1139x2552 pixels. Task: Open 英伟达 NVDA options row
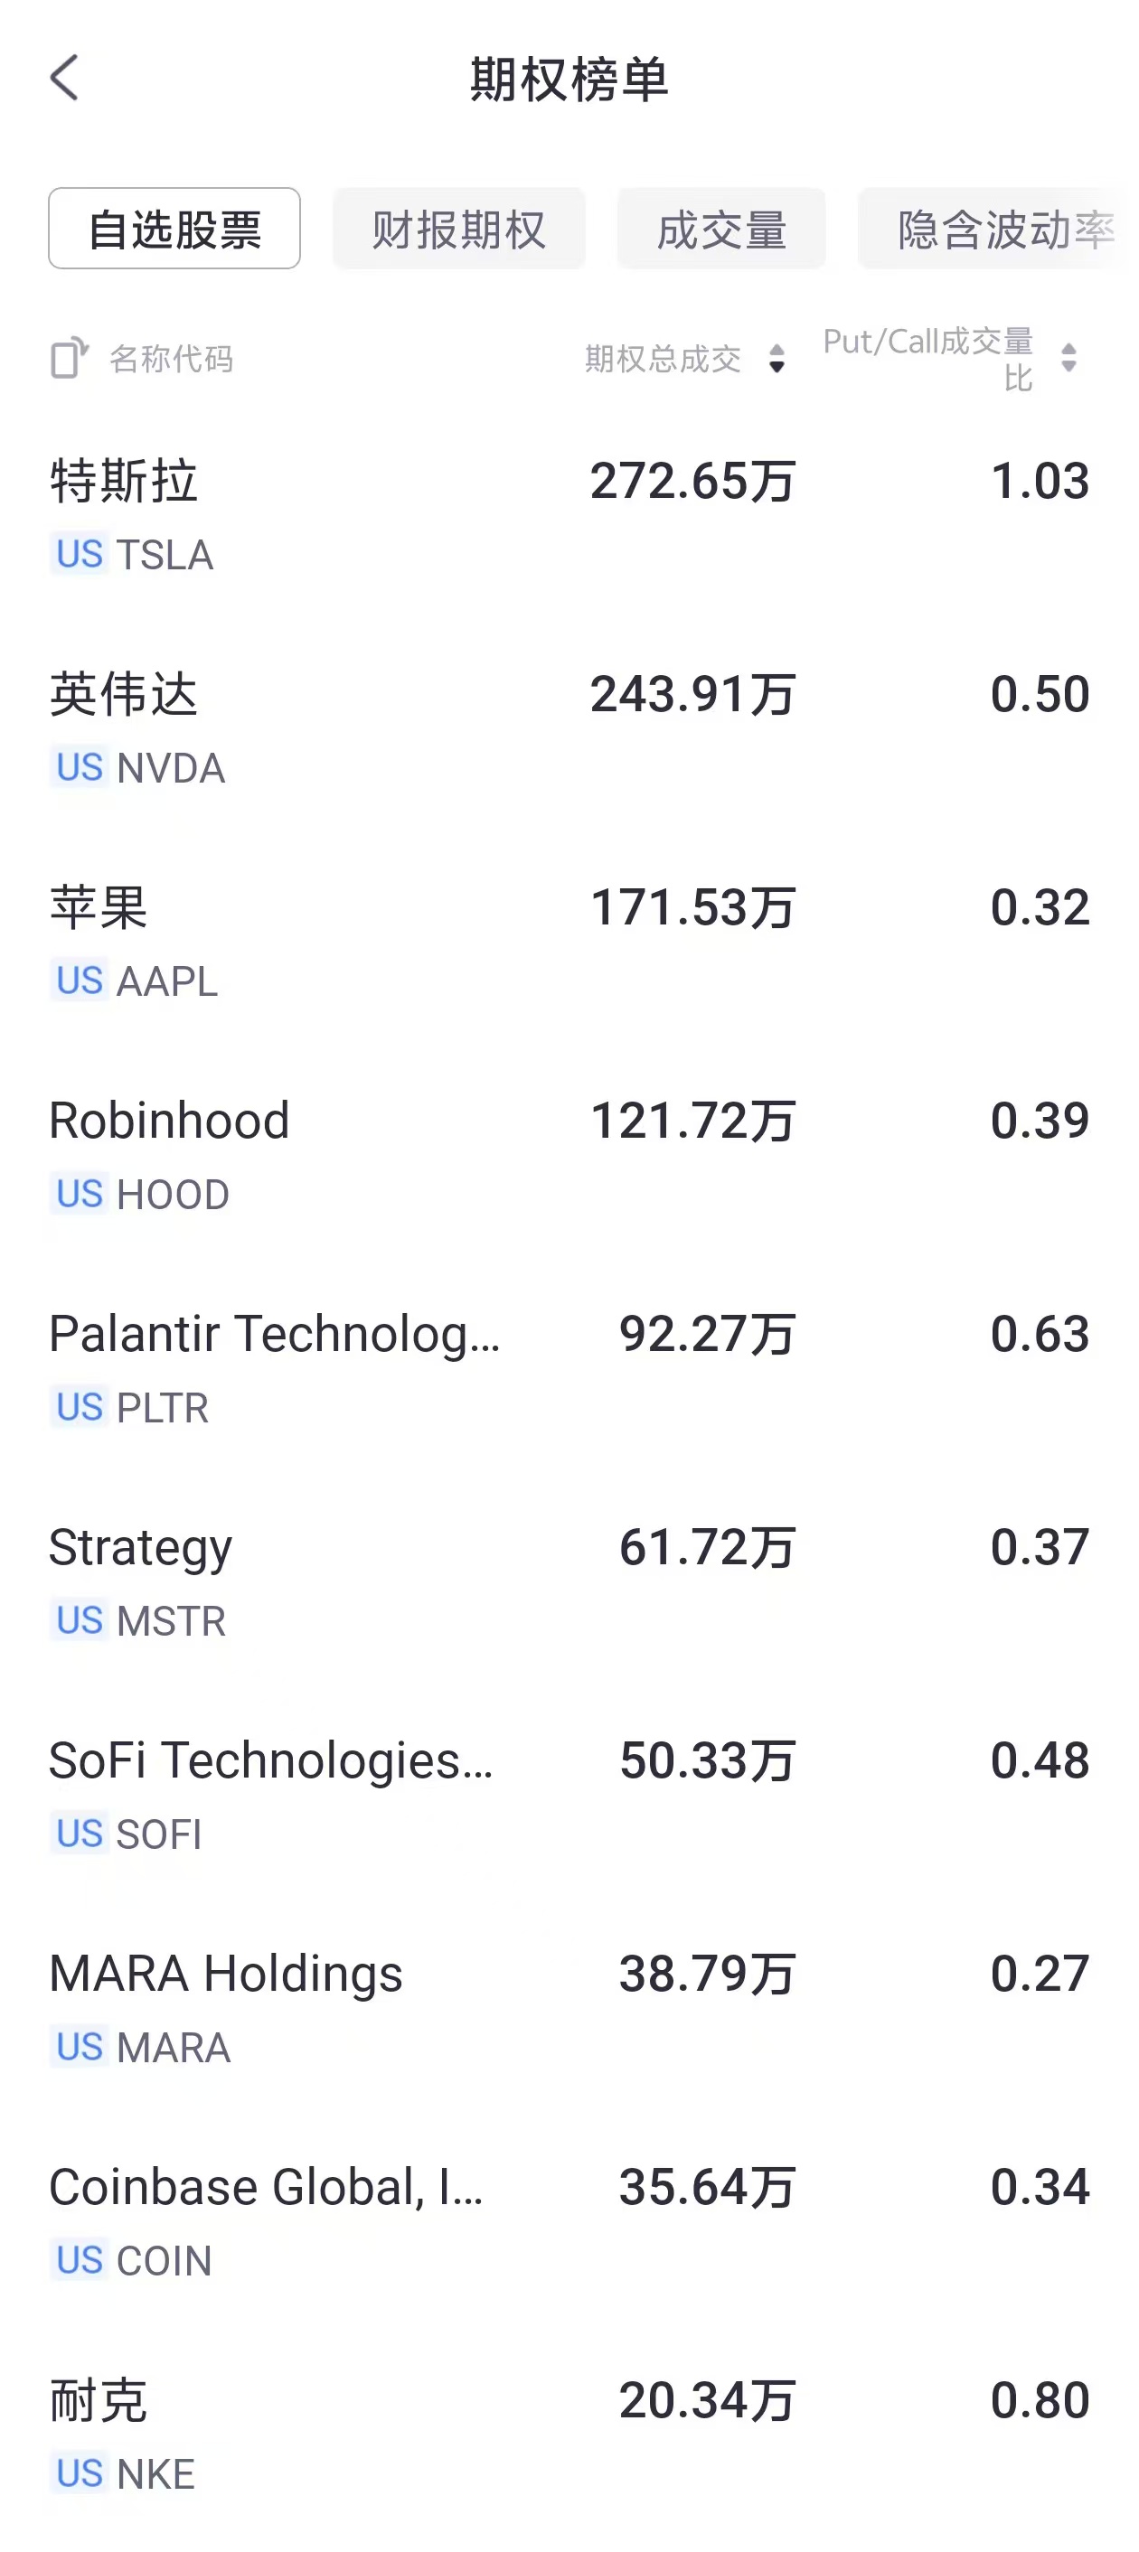(569, 729)
